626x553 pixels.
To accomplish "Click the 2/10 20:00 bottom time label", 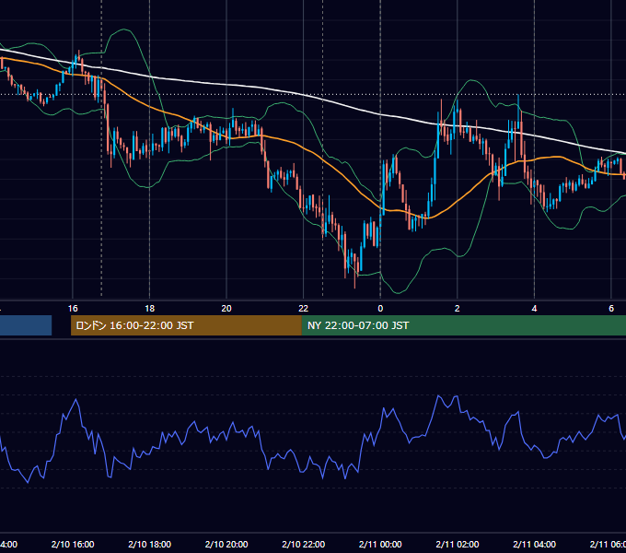I will pos(226,544).
